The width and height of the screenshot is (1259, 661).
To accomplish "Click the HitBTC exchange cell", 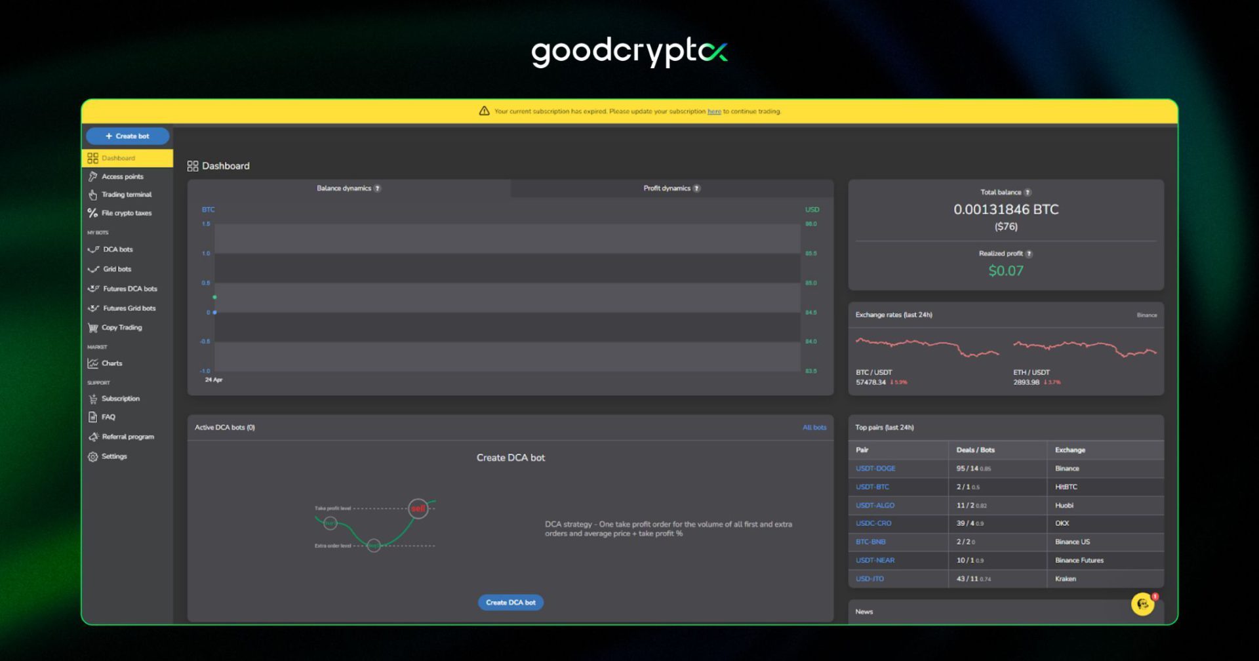I will point(1066,487).
